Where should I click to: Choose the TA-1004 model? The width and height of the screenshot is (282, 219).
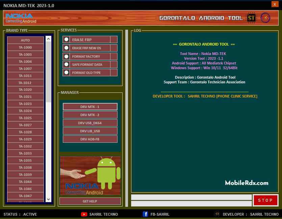pos(25,62)
